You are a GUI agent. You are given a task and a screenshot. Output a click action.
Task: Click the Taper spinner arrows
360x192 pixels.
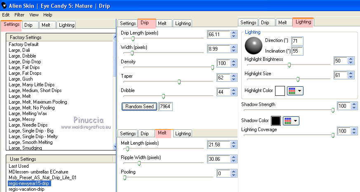pyautogui.click(x=234, y=78)
